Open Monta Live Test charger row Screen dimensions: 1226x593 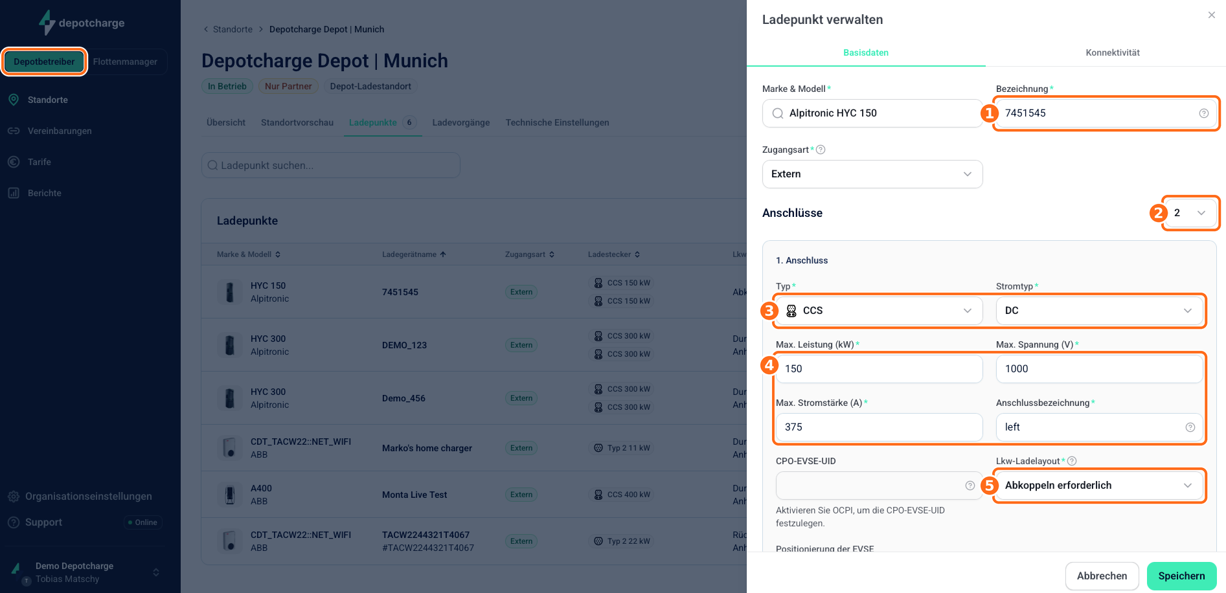point(474,495)
